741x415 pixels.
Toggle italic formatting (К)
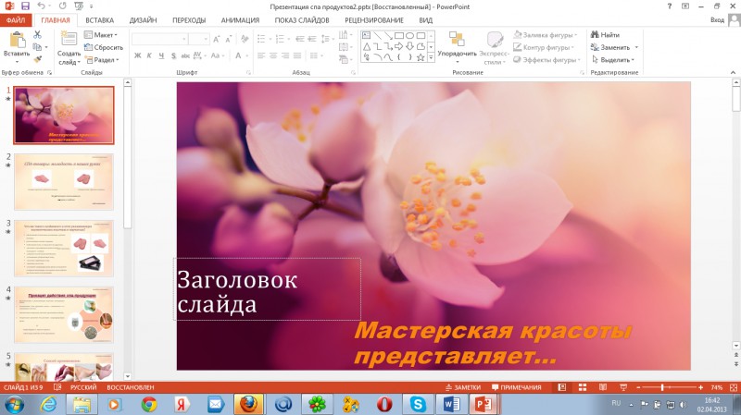149,55
